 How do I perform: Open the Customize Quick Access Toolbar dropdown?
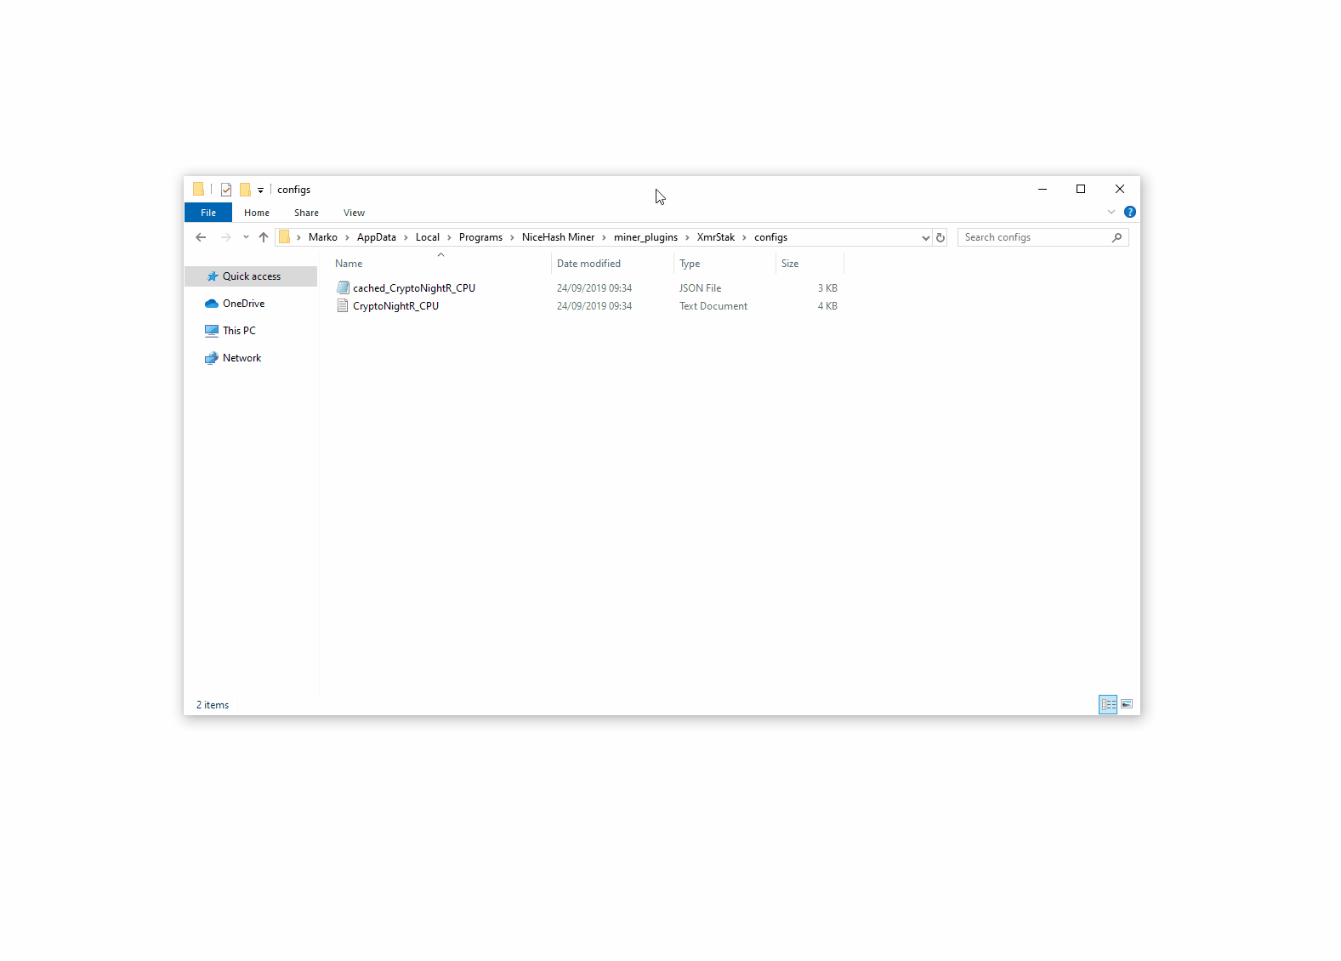260,190
